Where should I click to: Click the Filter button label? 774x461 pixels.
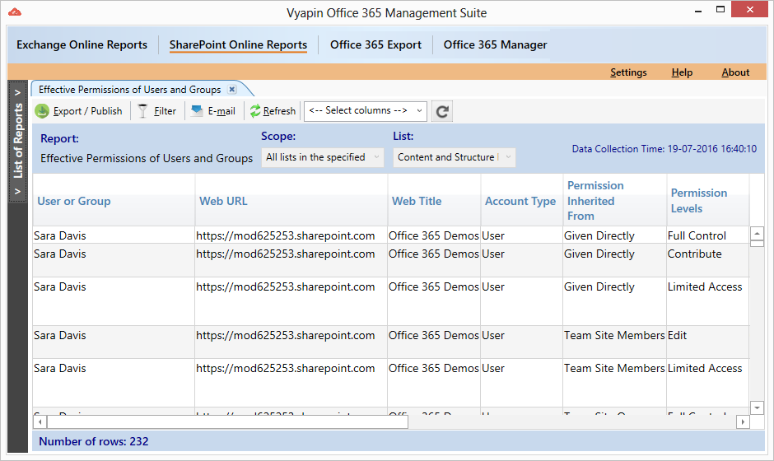pyautogui.click(x=165, y=111)
